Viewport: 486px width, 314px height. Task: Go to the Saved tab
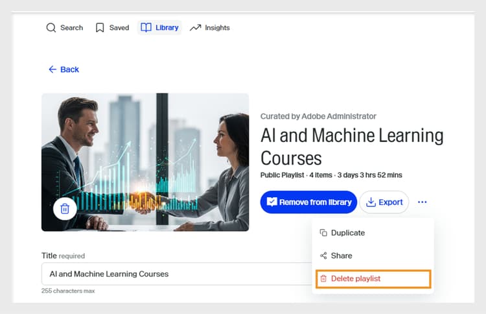[112, 28]
